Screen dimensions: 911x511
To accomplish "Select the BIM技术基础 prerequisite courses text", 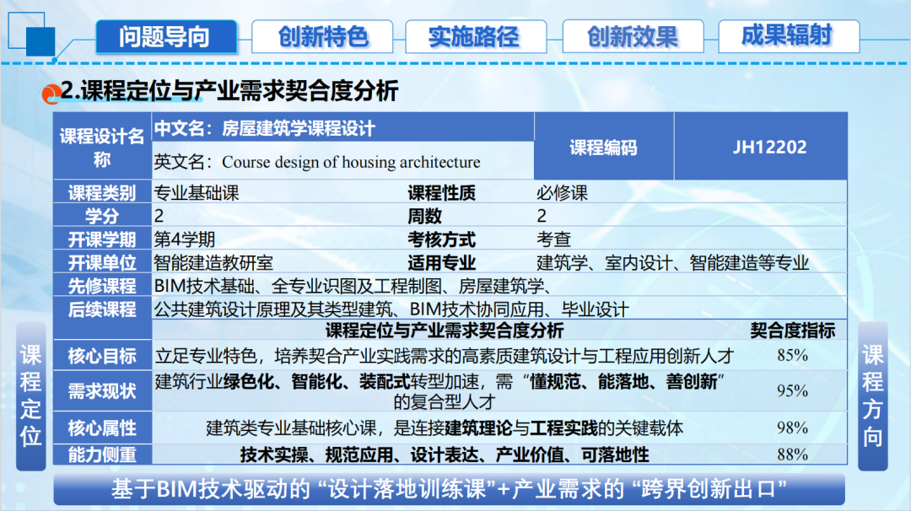I will pos(353,286).
